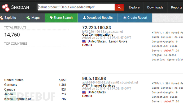Click the Exploits icon in toolbar
183x103 pixels.
pyautogui.click(x=2, y=18)
